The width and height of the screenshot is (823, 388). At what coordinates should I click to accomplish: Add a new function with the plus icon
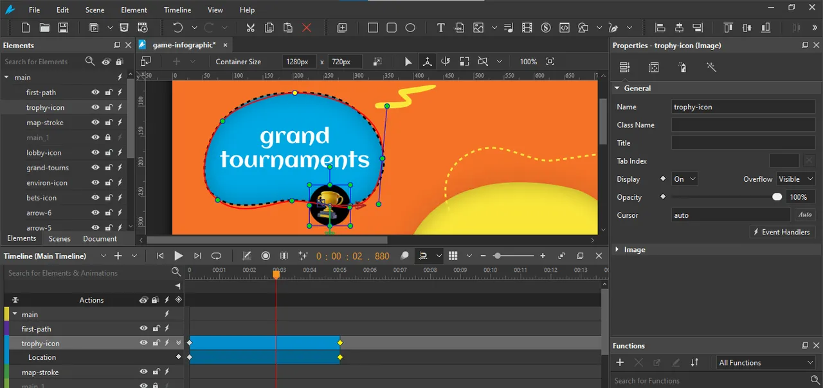point(620,362)
